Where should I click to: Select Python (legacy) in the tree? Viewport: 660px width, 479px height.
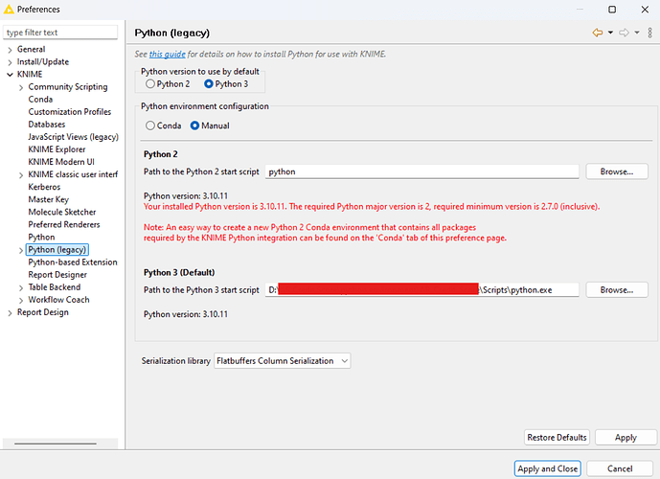(57, 250)
